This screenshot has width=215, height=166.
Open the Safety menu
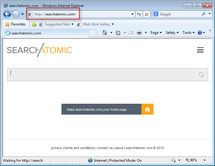tap(172, 33)
